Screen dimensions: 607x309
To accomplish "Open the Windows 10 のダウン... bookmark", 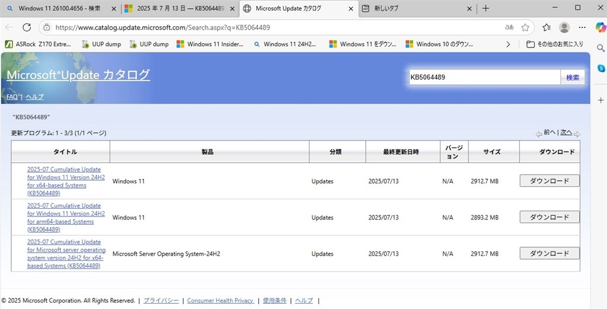I will click(x=439, y=44).
